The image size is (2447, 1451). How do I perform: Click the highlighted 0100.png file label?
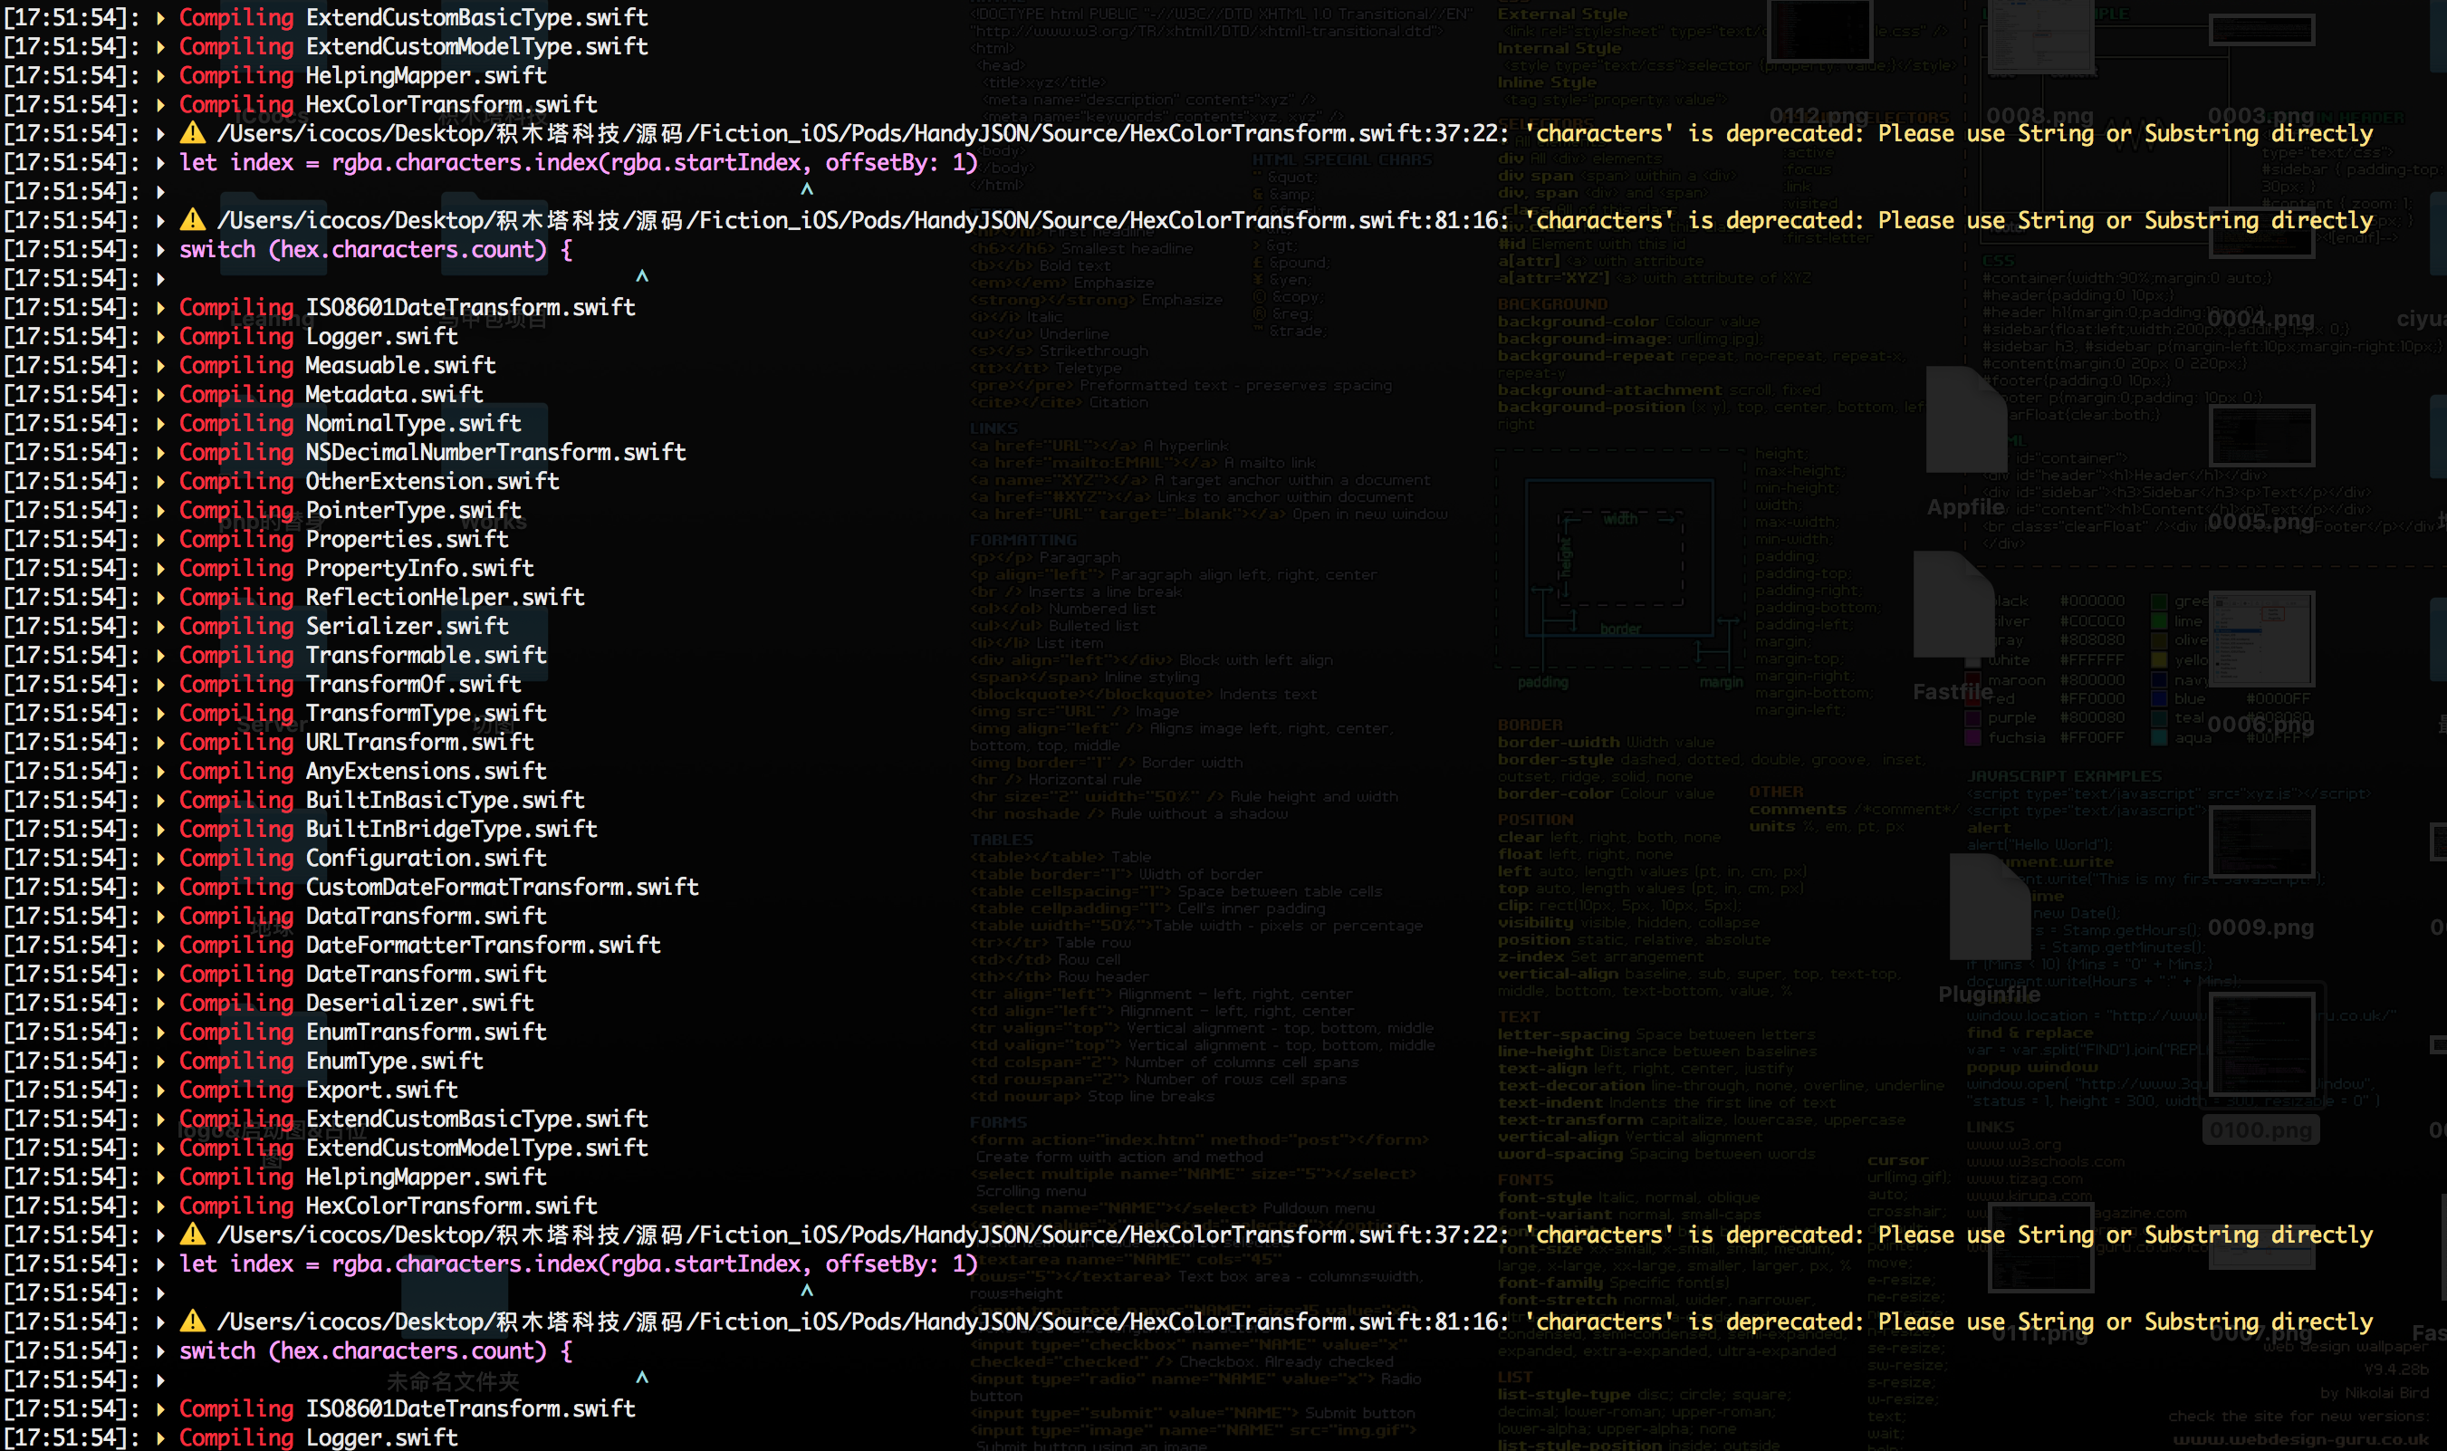[2260, 1130]
